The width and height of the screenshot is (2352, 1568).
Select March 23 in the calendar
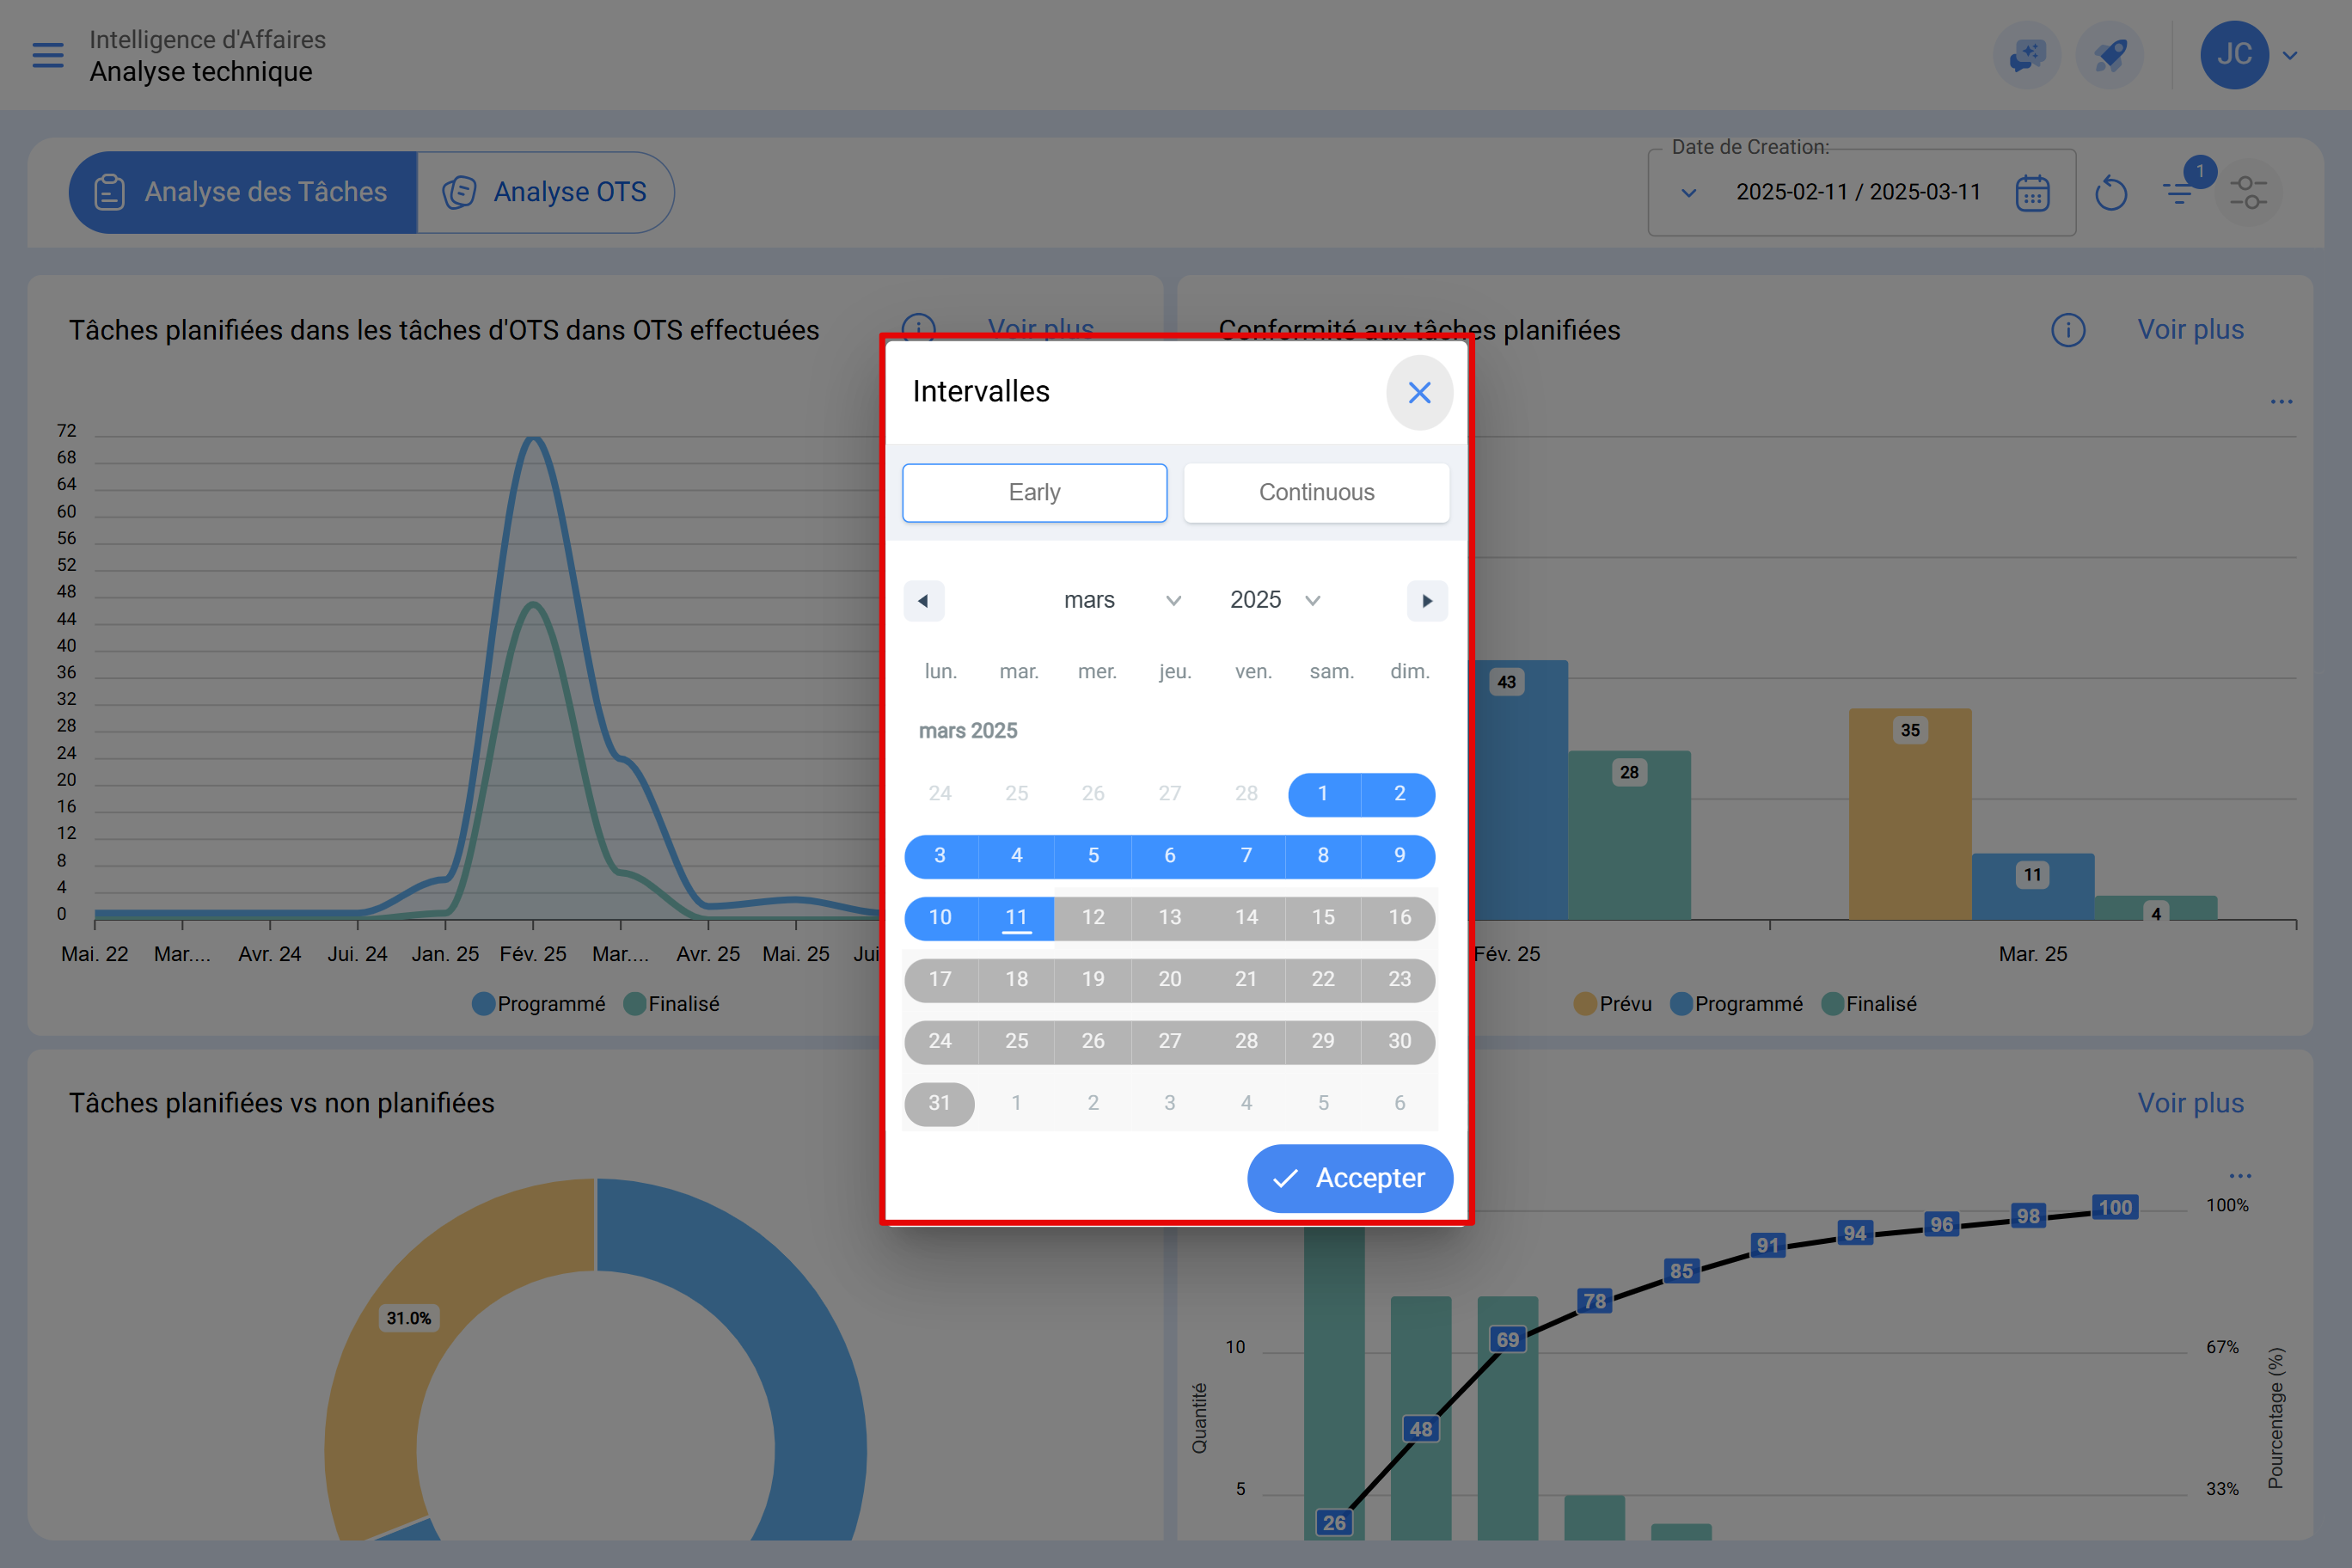click(x=1399, y=980)
